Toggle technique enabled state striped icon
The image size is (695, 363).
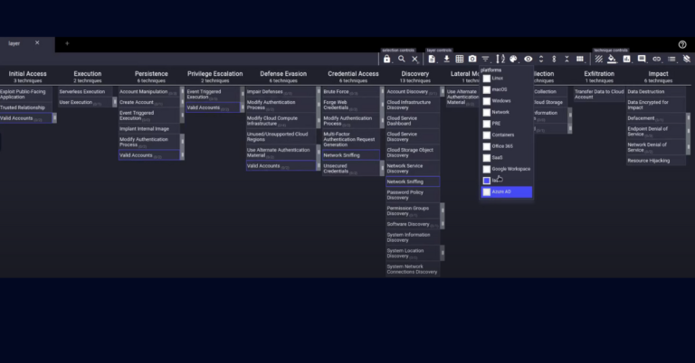click(599, 59)
